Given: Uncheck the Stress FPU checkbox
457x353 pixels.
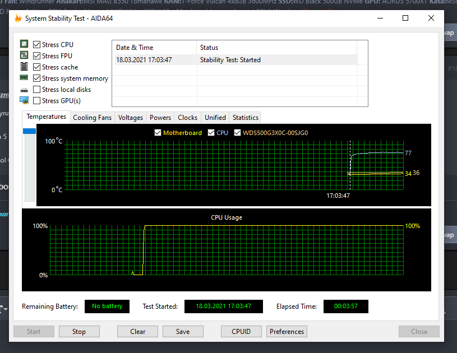Looking at the screenshot, I should click(x=36, y=55).
